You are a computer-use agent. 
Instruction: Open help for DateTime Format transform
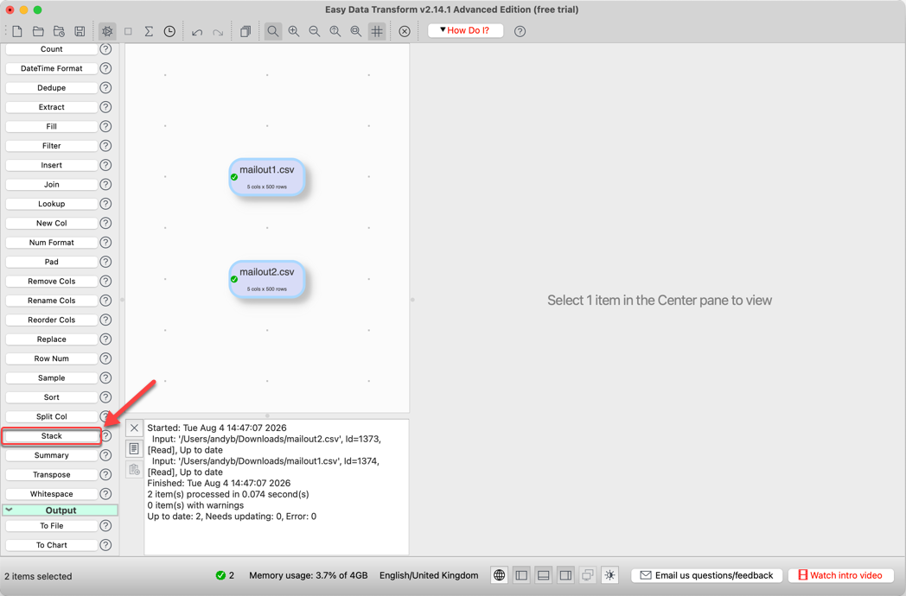pos(105,68)
